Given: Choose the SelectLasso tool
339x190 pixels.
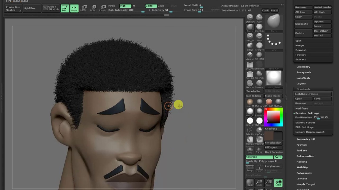Looking at the screenshot, I should [250, 131].
